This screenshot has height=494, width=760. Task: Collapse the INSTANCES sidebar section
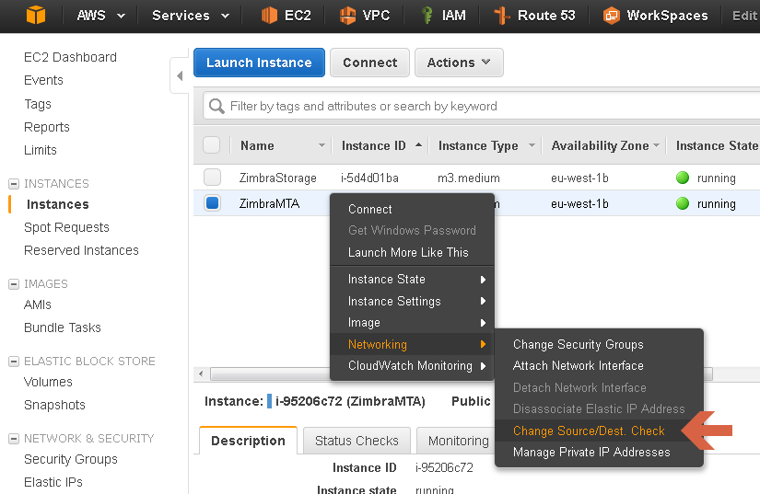[14, 184]
